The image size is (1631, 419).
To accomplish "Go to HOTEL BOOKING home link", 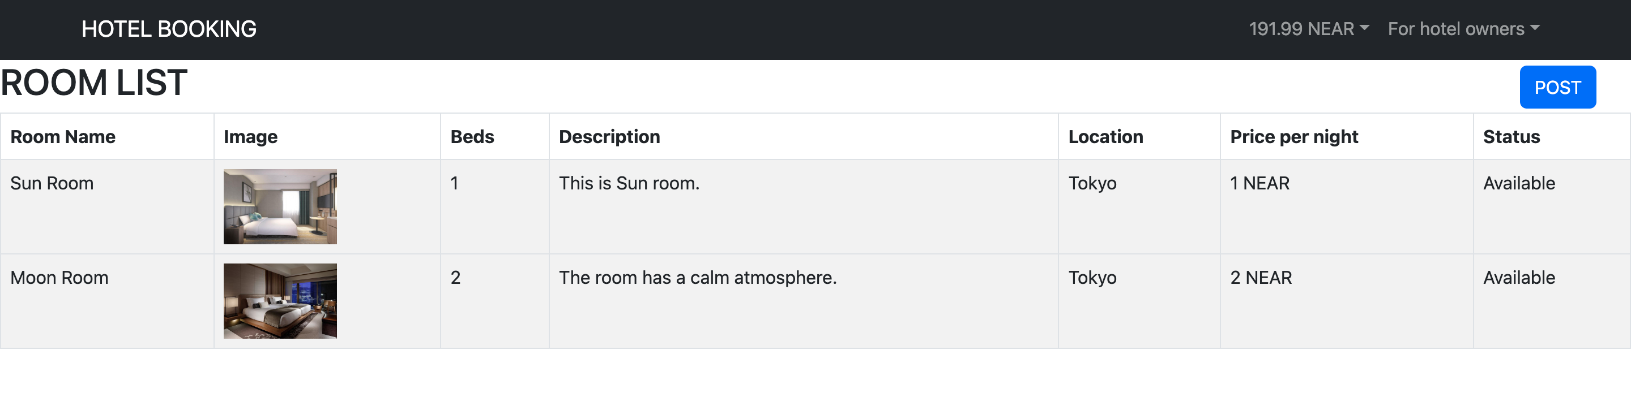I will click(169, 29).
